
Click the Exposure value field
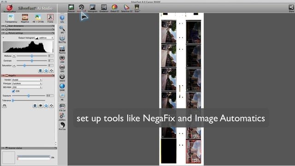[x=50, y=95]
